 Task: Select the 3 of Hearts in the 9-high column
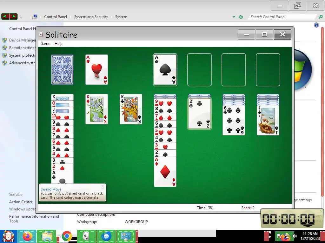(x=165, y=146)
